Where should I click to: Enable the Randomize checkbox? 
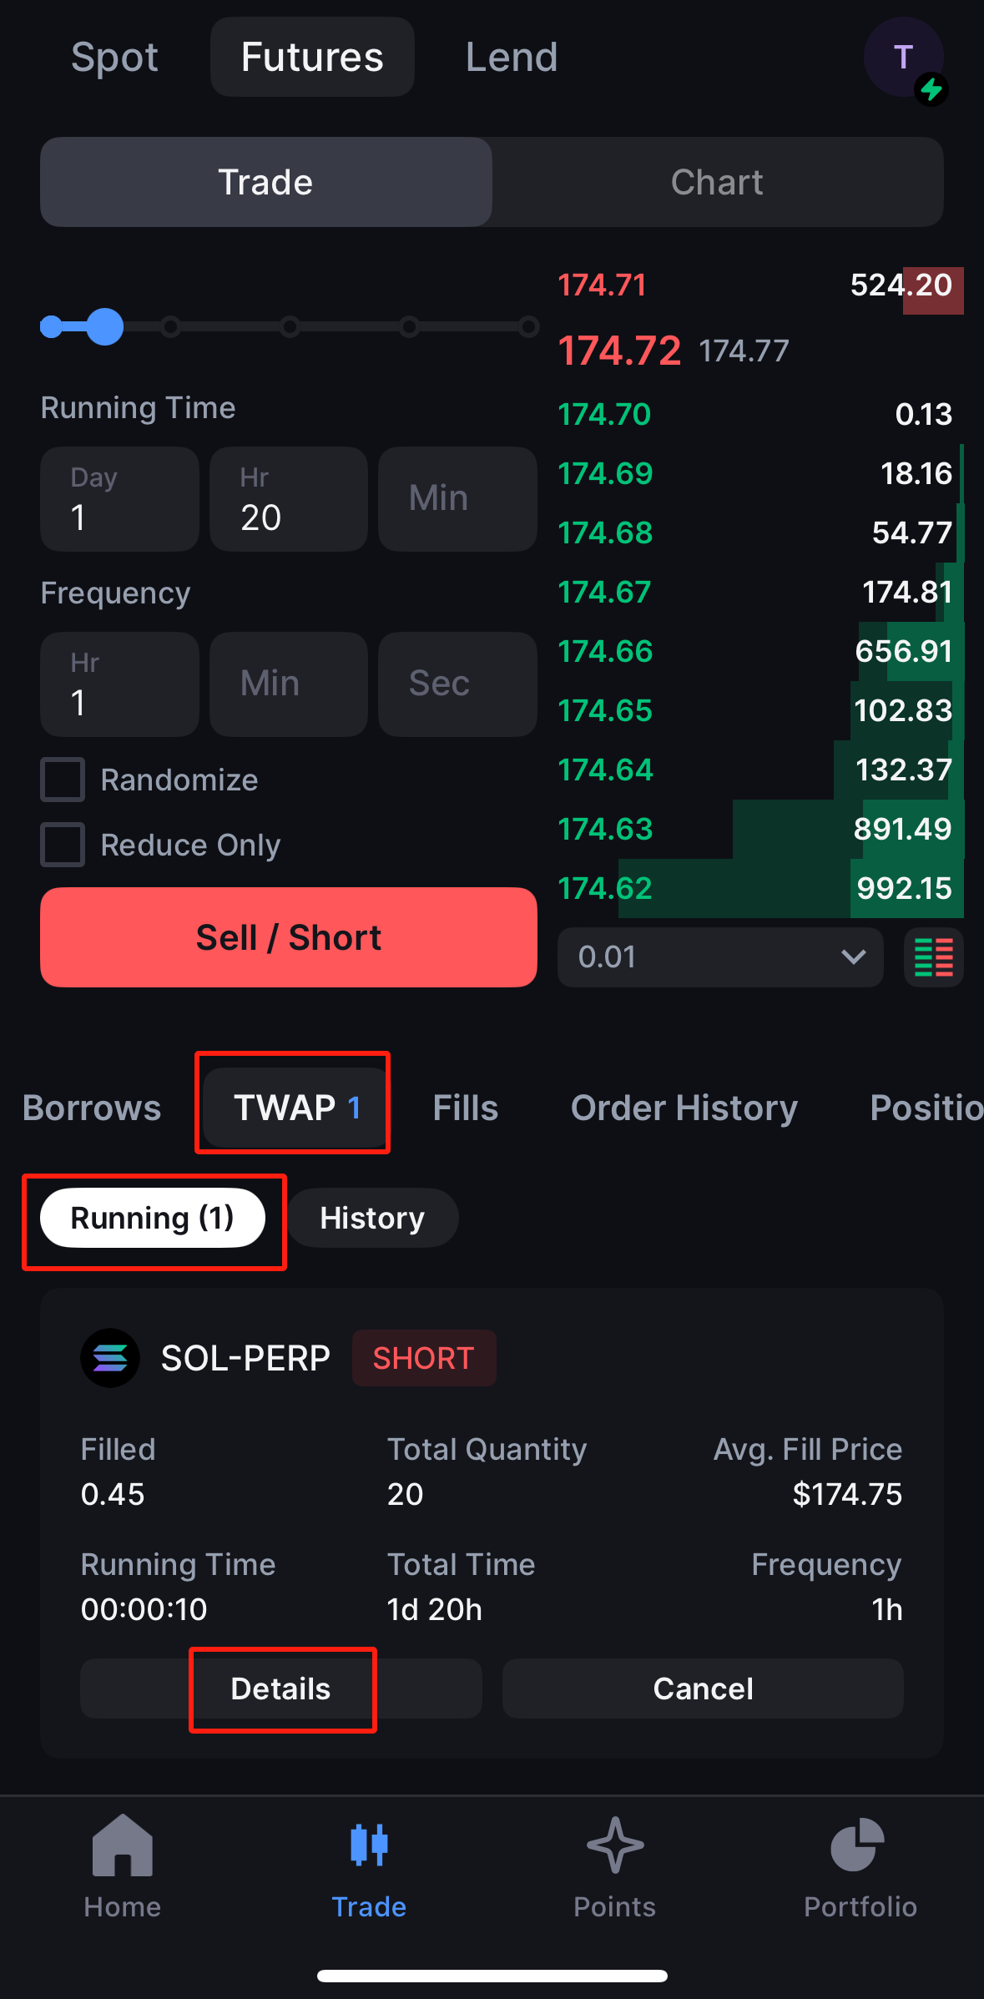point(63,780)
